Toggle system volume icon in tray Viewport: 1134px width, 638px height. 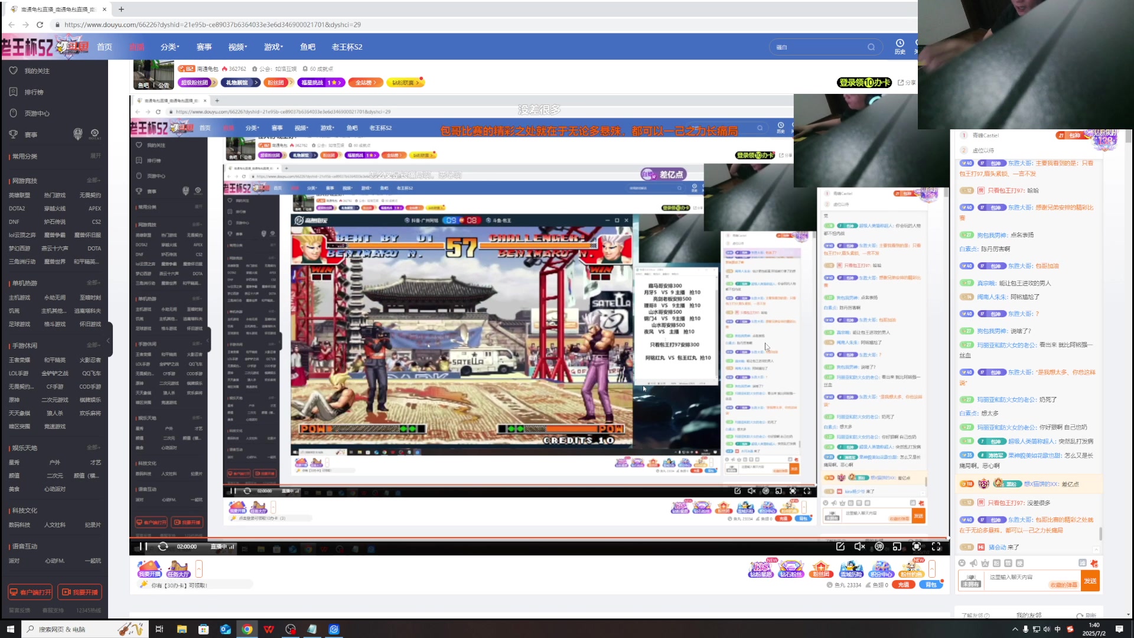1047,629
